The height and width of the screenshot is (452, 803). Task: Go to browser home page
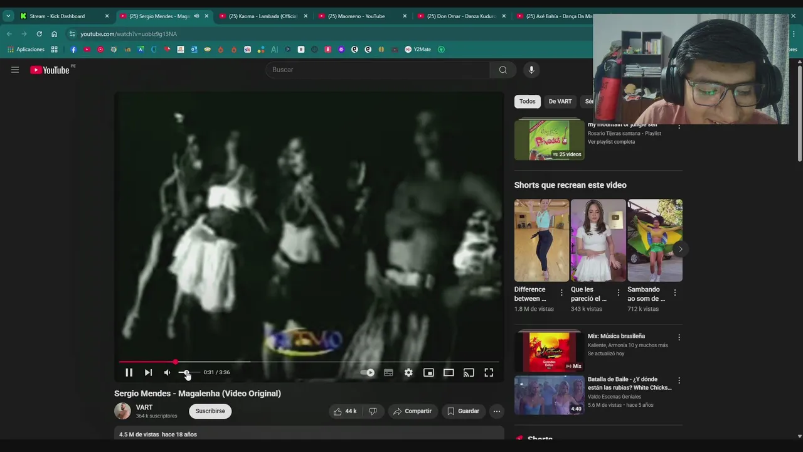point(55,34)
